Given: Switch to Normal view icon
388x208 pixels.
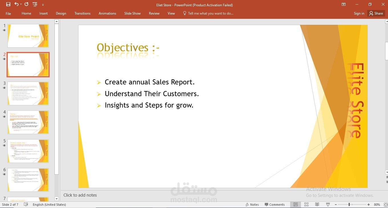Looking at the screenshot, I should tap(296, 205).
